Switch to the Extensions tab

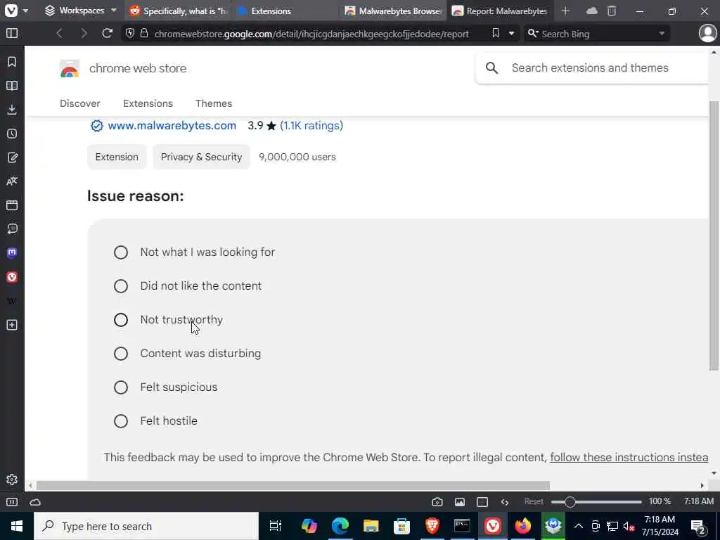[285, 11]
